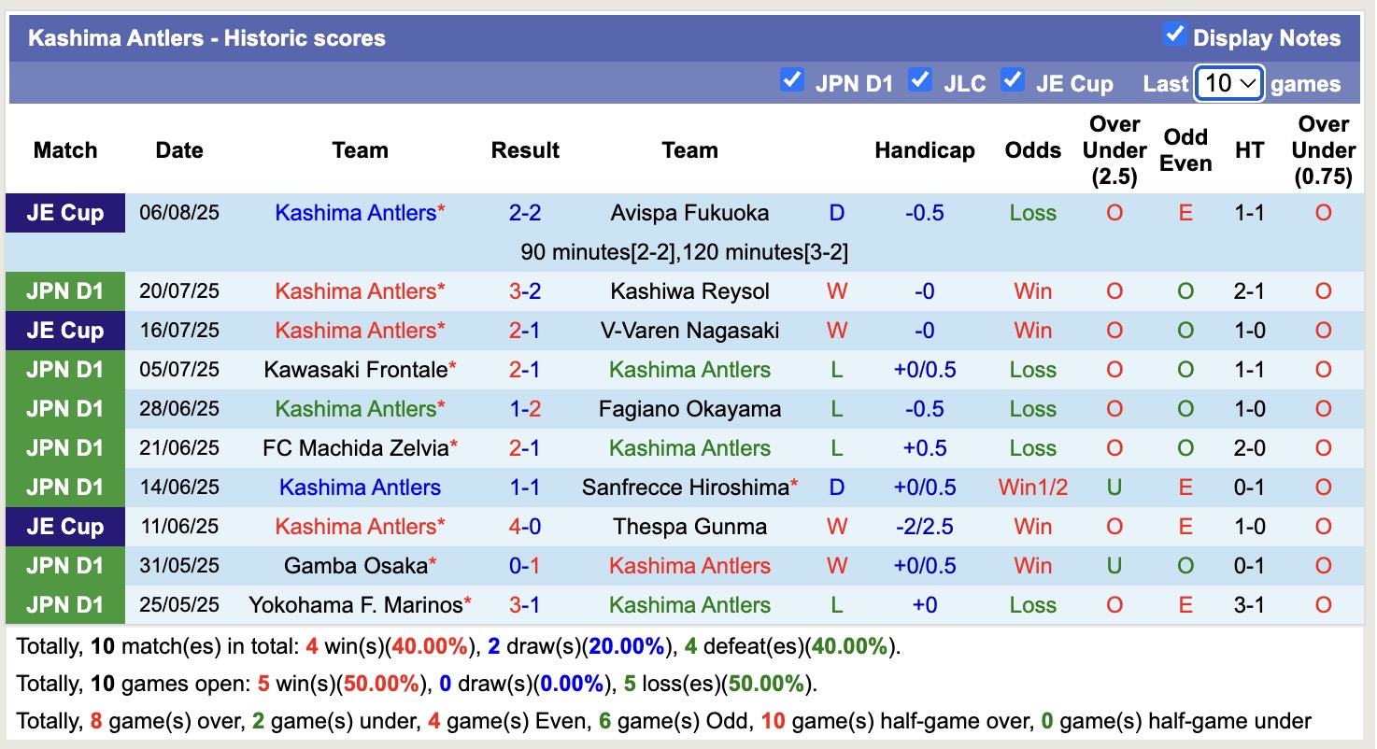Click the 4-0 result versus Thespa Gunma

tap(525, 527)
